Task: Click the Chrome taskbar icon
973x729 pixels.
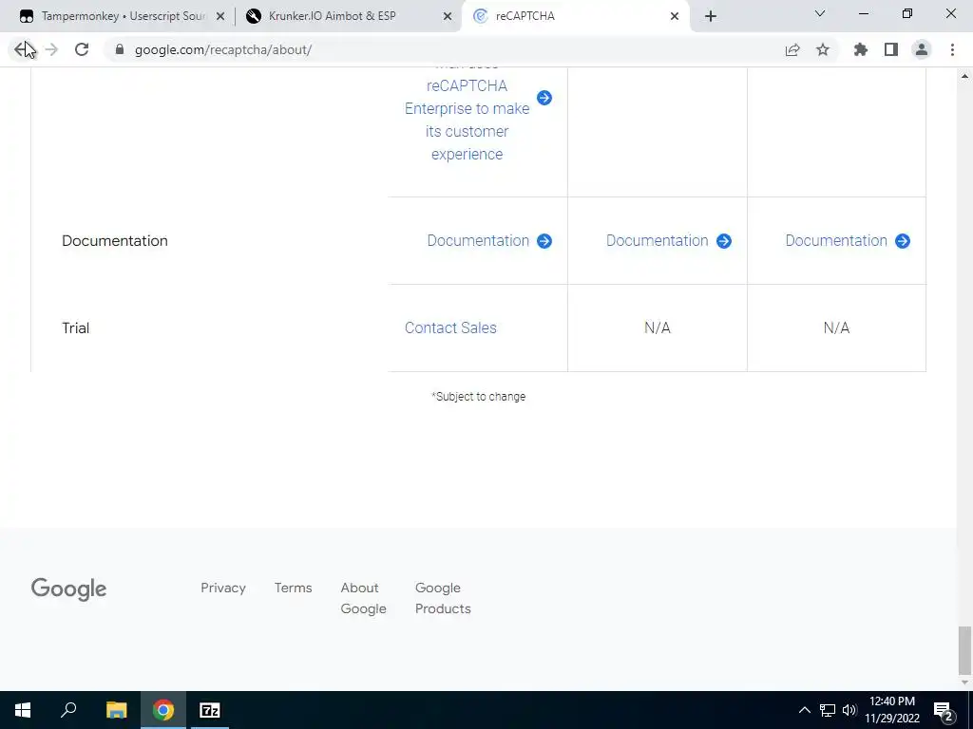Action: click(x=163, y=710)
